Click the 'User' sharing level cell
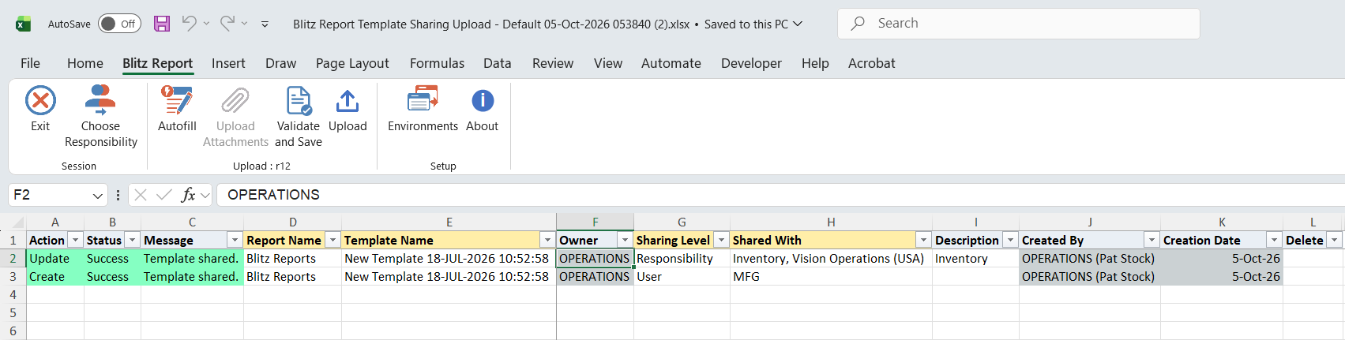1345x340 pixels. [x=682, y=277]
